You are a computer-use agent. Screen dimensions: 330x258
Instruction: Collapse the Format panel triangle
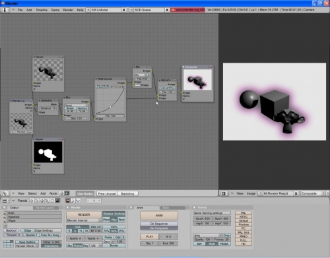[194, 207]
